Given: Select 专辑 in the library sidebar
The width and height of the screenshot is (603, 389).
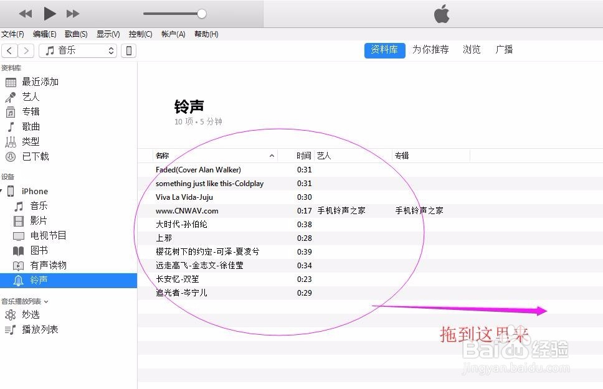Looking at the screenshot, I should (31, 111).
